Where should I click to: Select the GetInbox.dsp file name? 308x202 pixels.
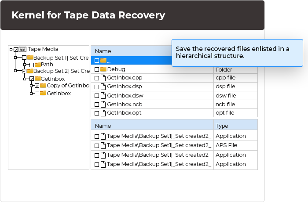(x=125, y=87)
